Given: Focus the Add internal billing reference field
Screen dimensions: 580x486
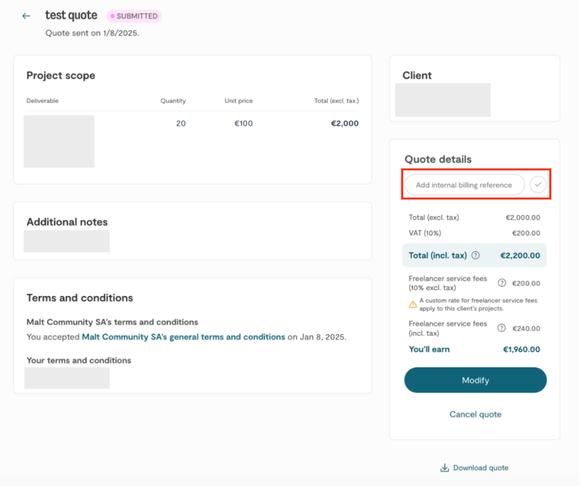Looking at the screenshot, I should pos(464,185).
